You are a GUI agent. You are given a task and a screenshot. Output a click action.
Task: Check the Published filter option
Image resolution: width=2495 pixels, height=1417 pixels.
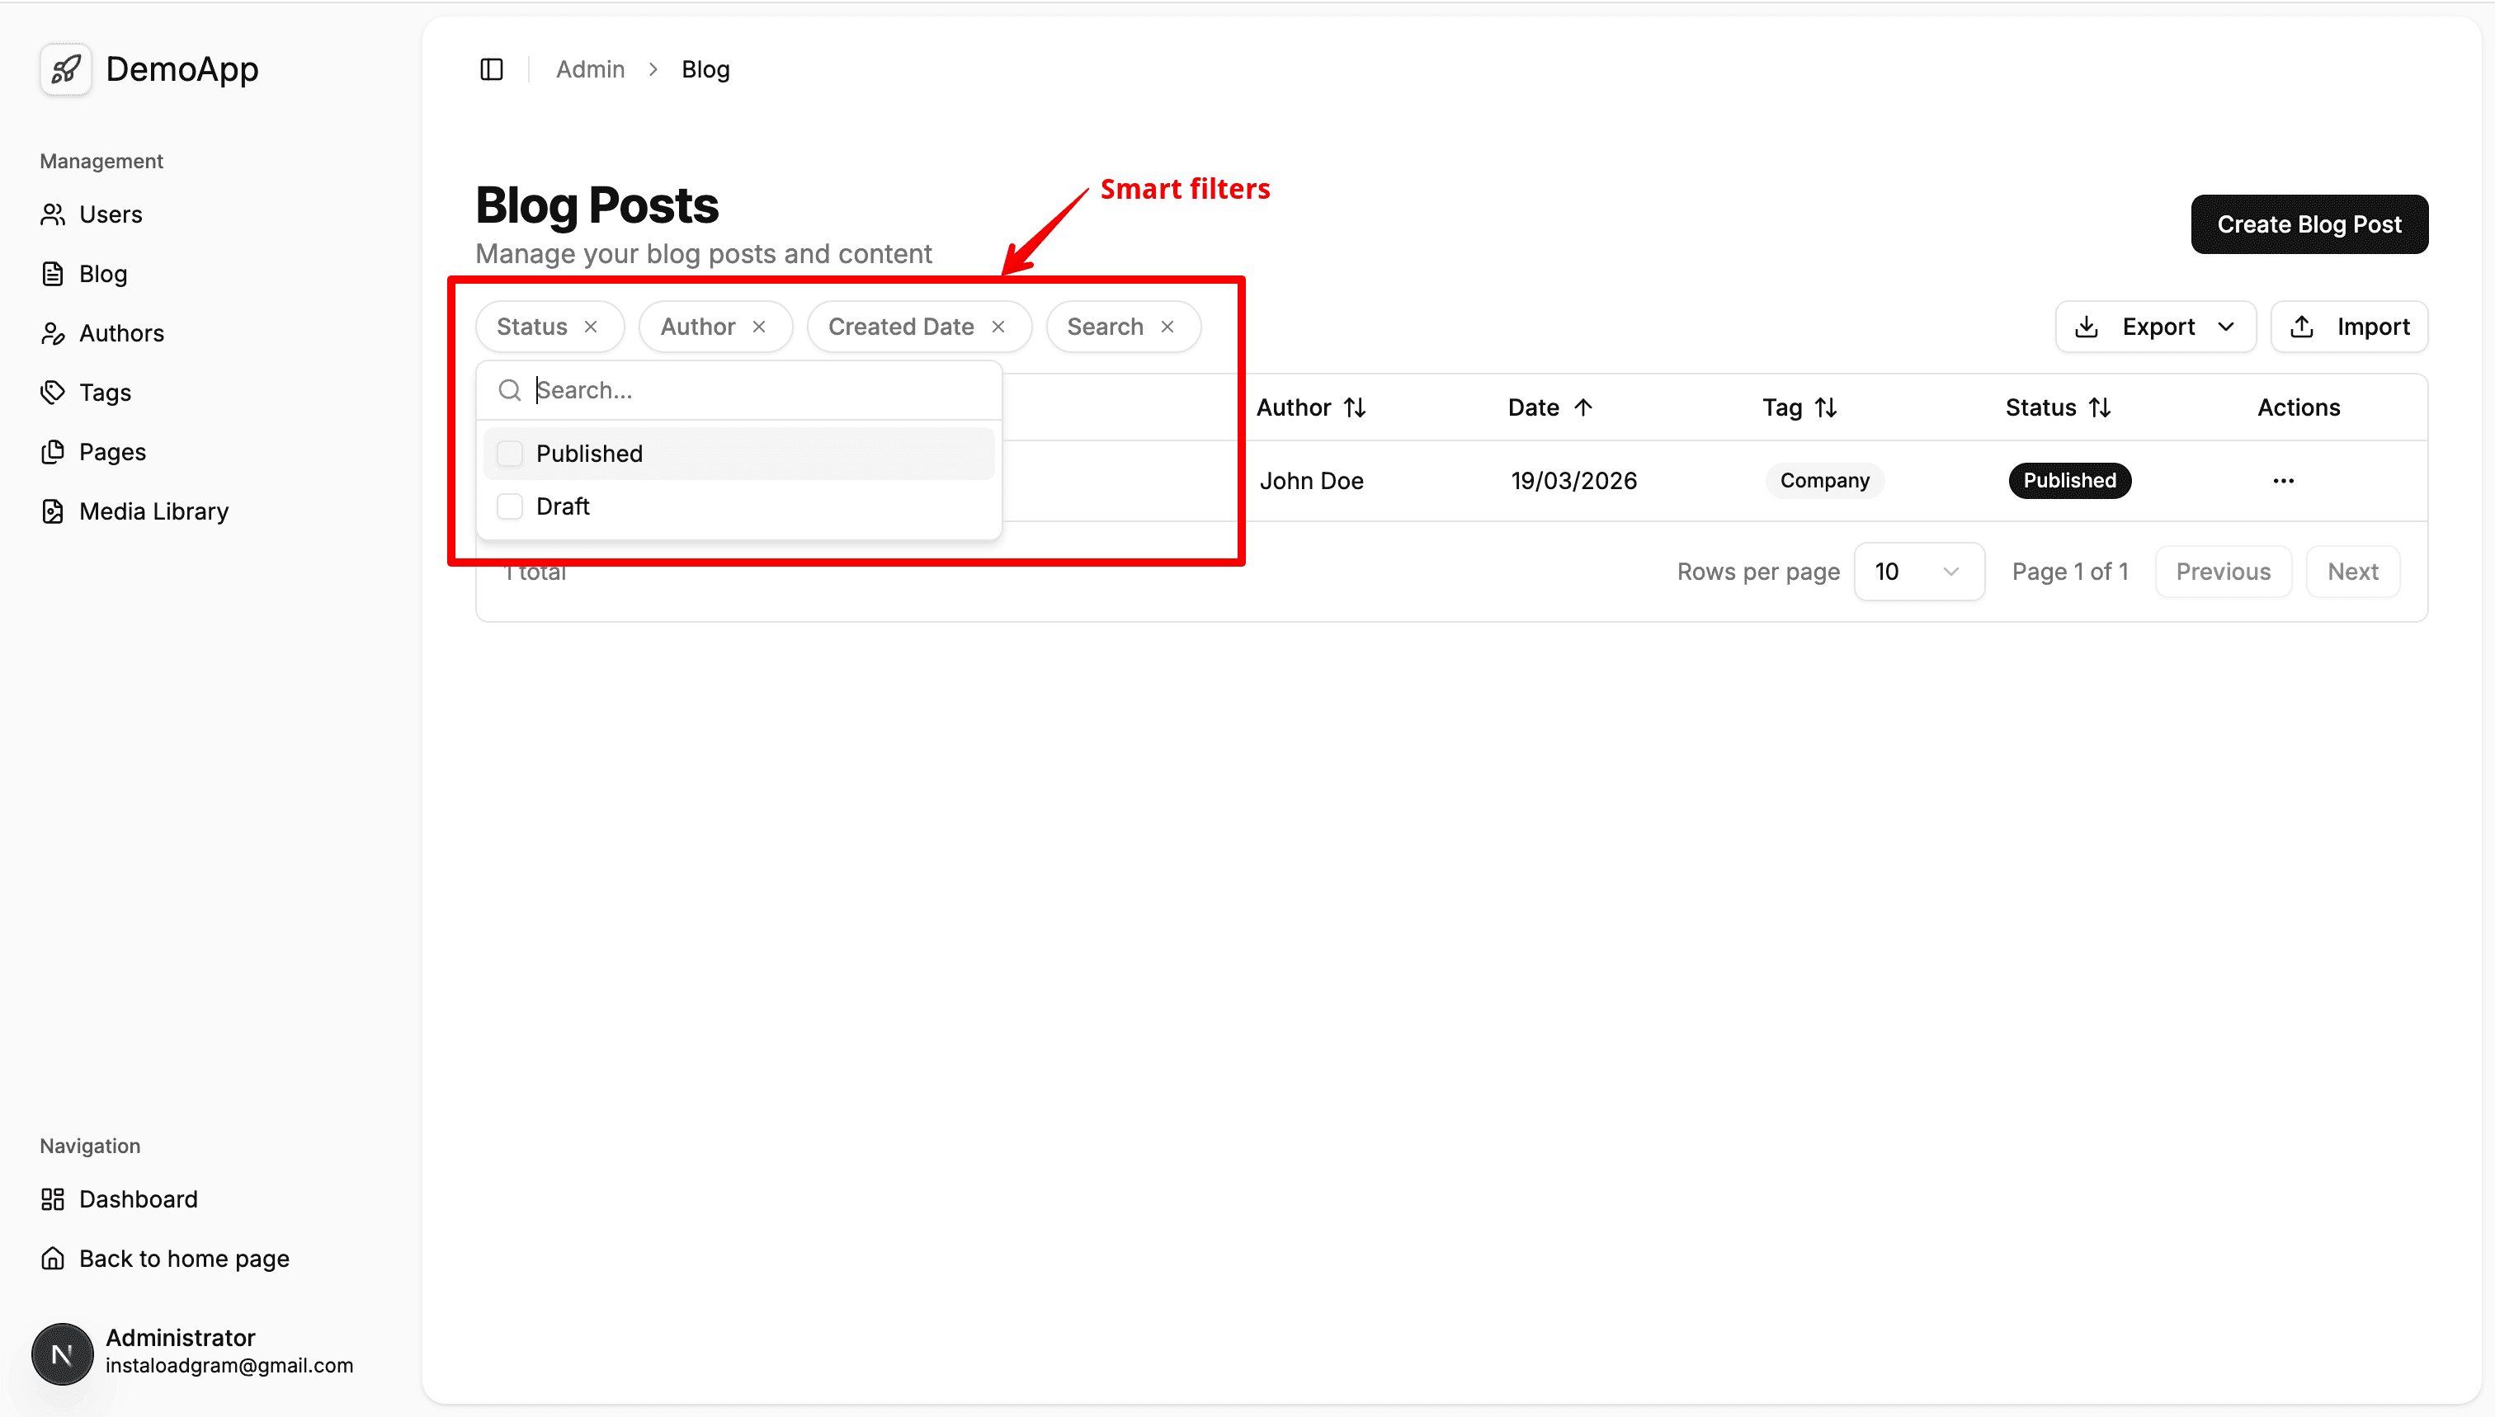tap(510, 454)
